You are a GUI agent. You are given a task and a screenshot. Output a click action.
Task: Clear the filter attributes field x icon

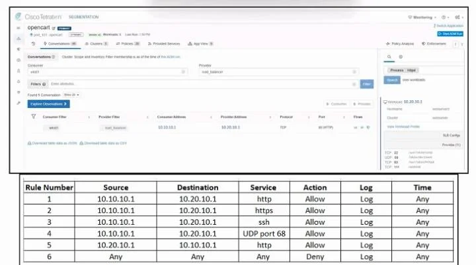pos(354,84)
